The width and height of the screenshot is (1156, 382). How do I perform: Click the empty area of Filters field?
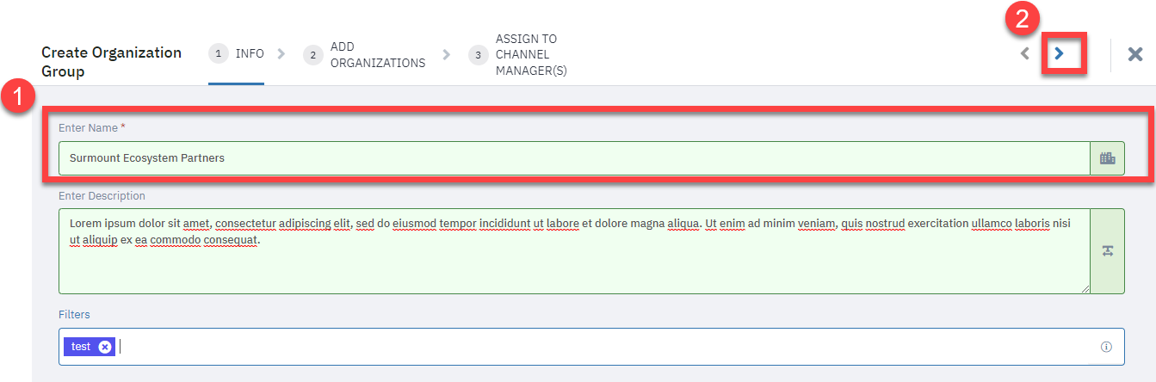[603, 347]
